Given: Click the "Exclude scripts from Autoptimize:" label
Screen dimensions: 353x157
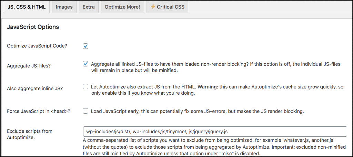Looking at the screenshot, I should pos(29,134).
